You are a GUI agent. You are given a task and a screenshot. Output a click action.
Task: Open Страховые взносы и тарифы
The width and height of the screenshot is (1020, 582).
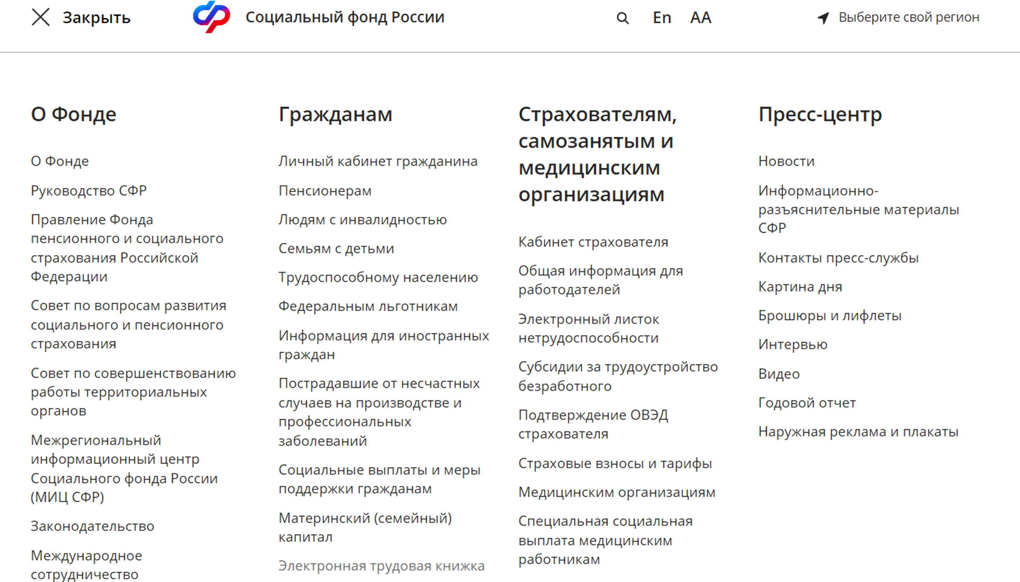615,463
